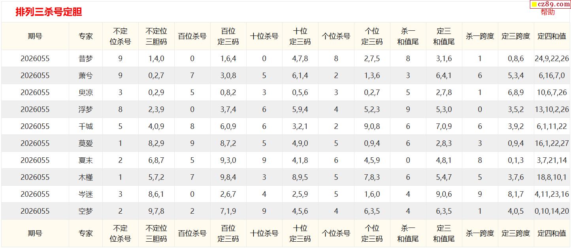Click the top 百位杀号 column header
Viewport: 571px width, 248px height.
point(192,36)
